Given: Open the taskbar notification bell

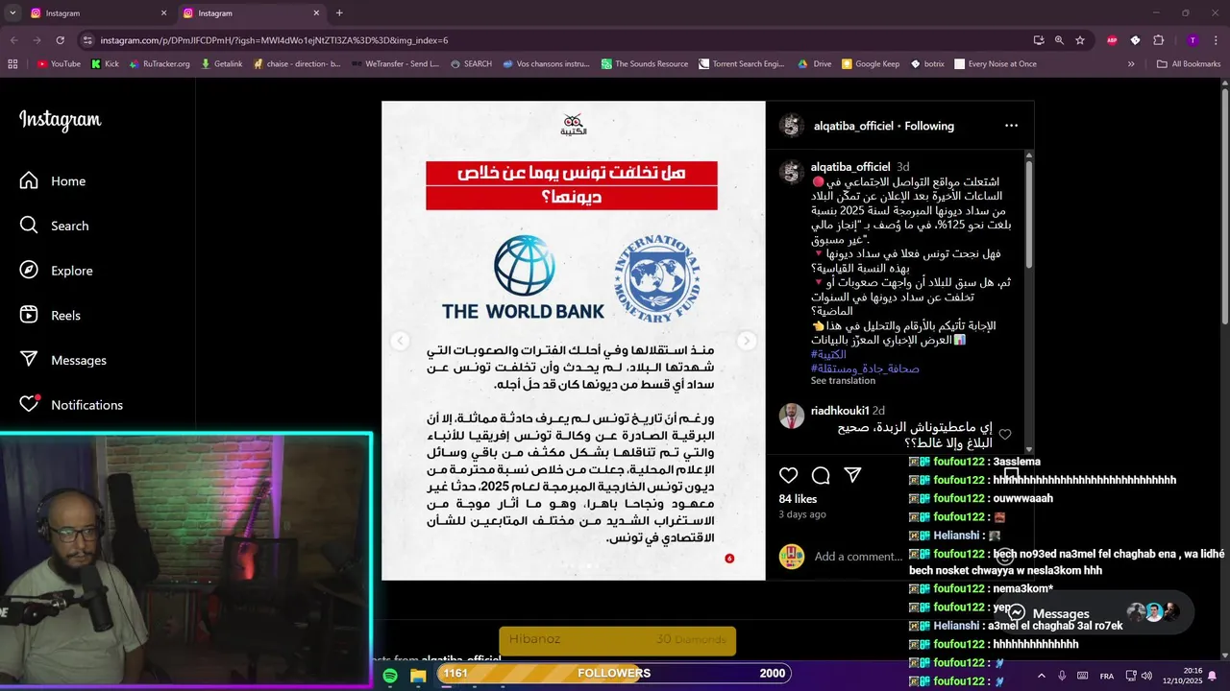Looking at the screenshot, I should pyautogui.click(x=1213, y=676).
